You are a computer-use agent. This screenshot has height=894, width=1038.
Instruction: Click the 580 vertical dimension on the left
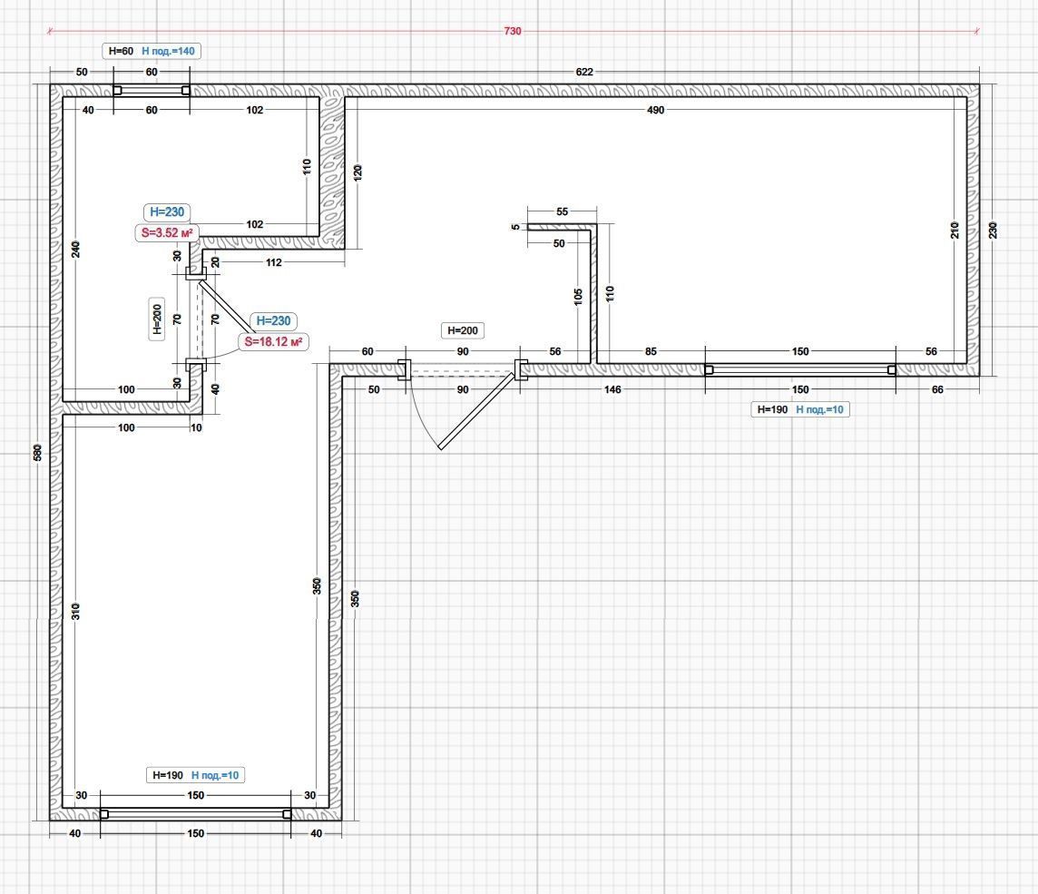37,451
